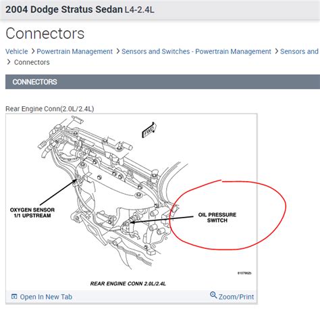Follow the truncated 'Sensors and' breadcrumb link
The height and width of the screenshot is (336, 320).
coord(300,51)
